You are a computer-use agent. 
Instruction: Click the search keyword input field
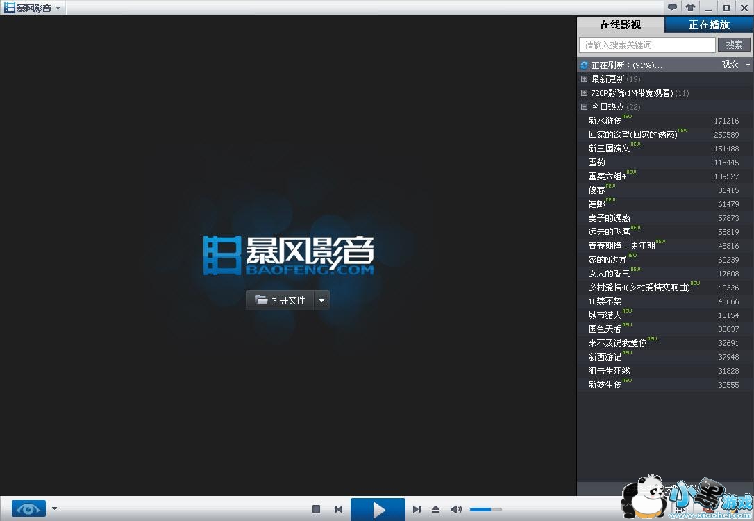click(x=647, y=44)
